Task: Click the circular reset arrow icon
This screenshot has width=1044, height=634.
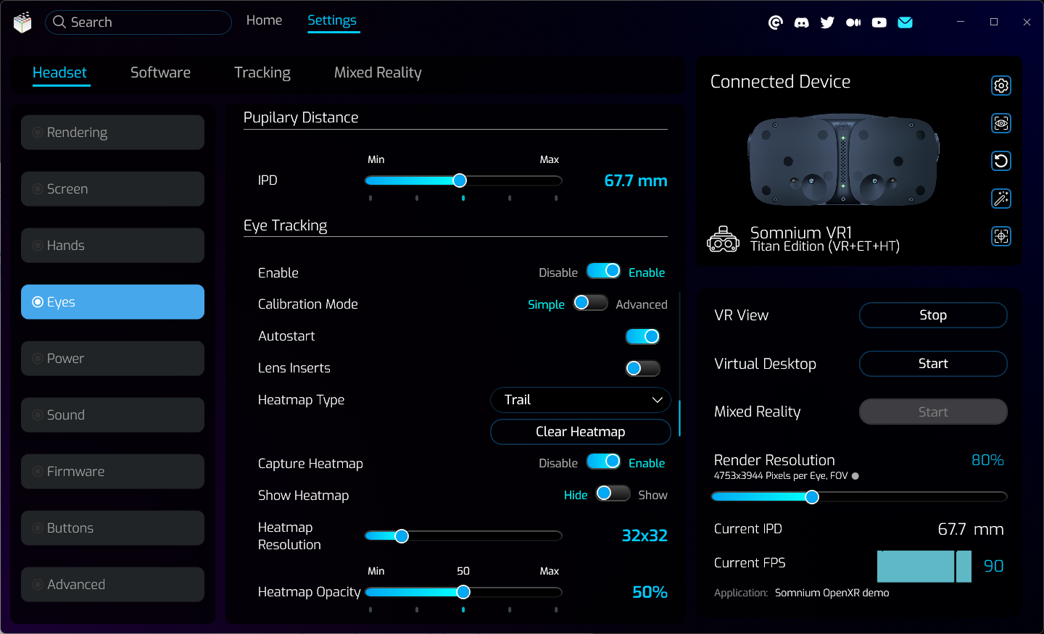Action: [1000, 161]
